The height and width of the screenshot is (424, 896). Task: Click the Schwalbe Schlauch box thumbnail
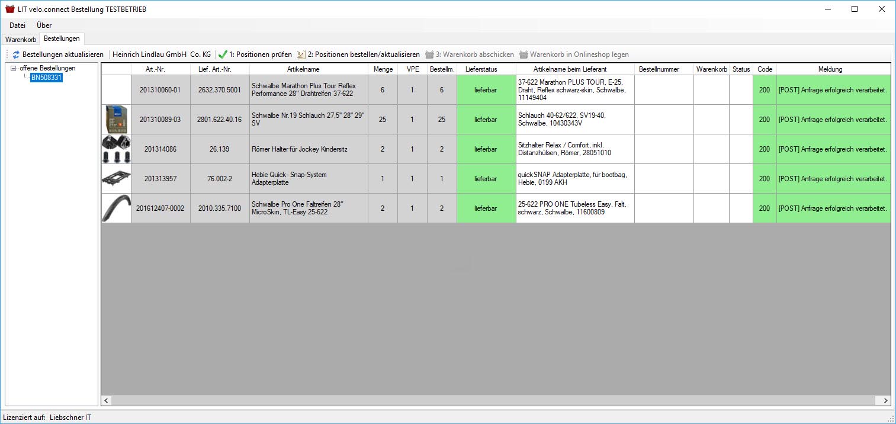pos(116,120)
